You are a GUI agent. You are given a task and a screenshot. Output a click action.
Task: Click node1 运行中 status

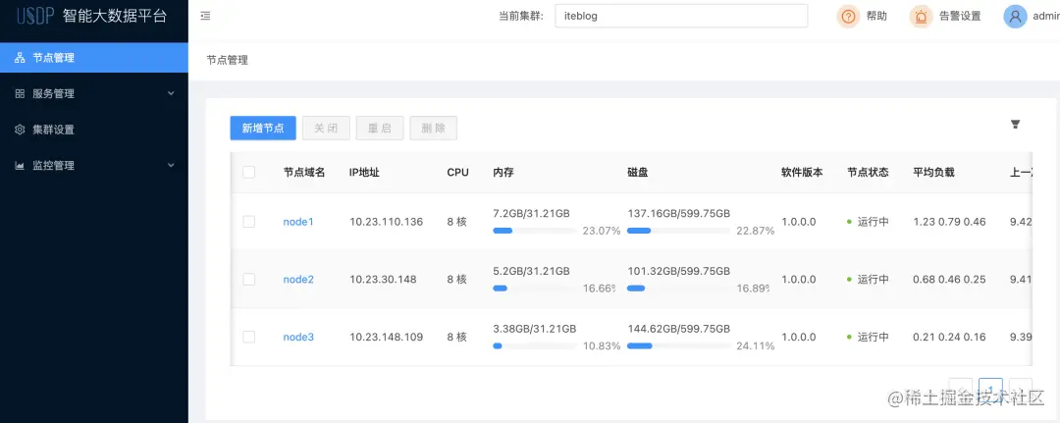[868, 222]
